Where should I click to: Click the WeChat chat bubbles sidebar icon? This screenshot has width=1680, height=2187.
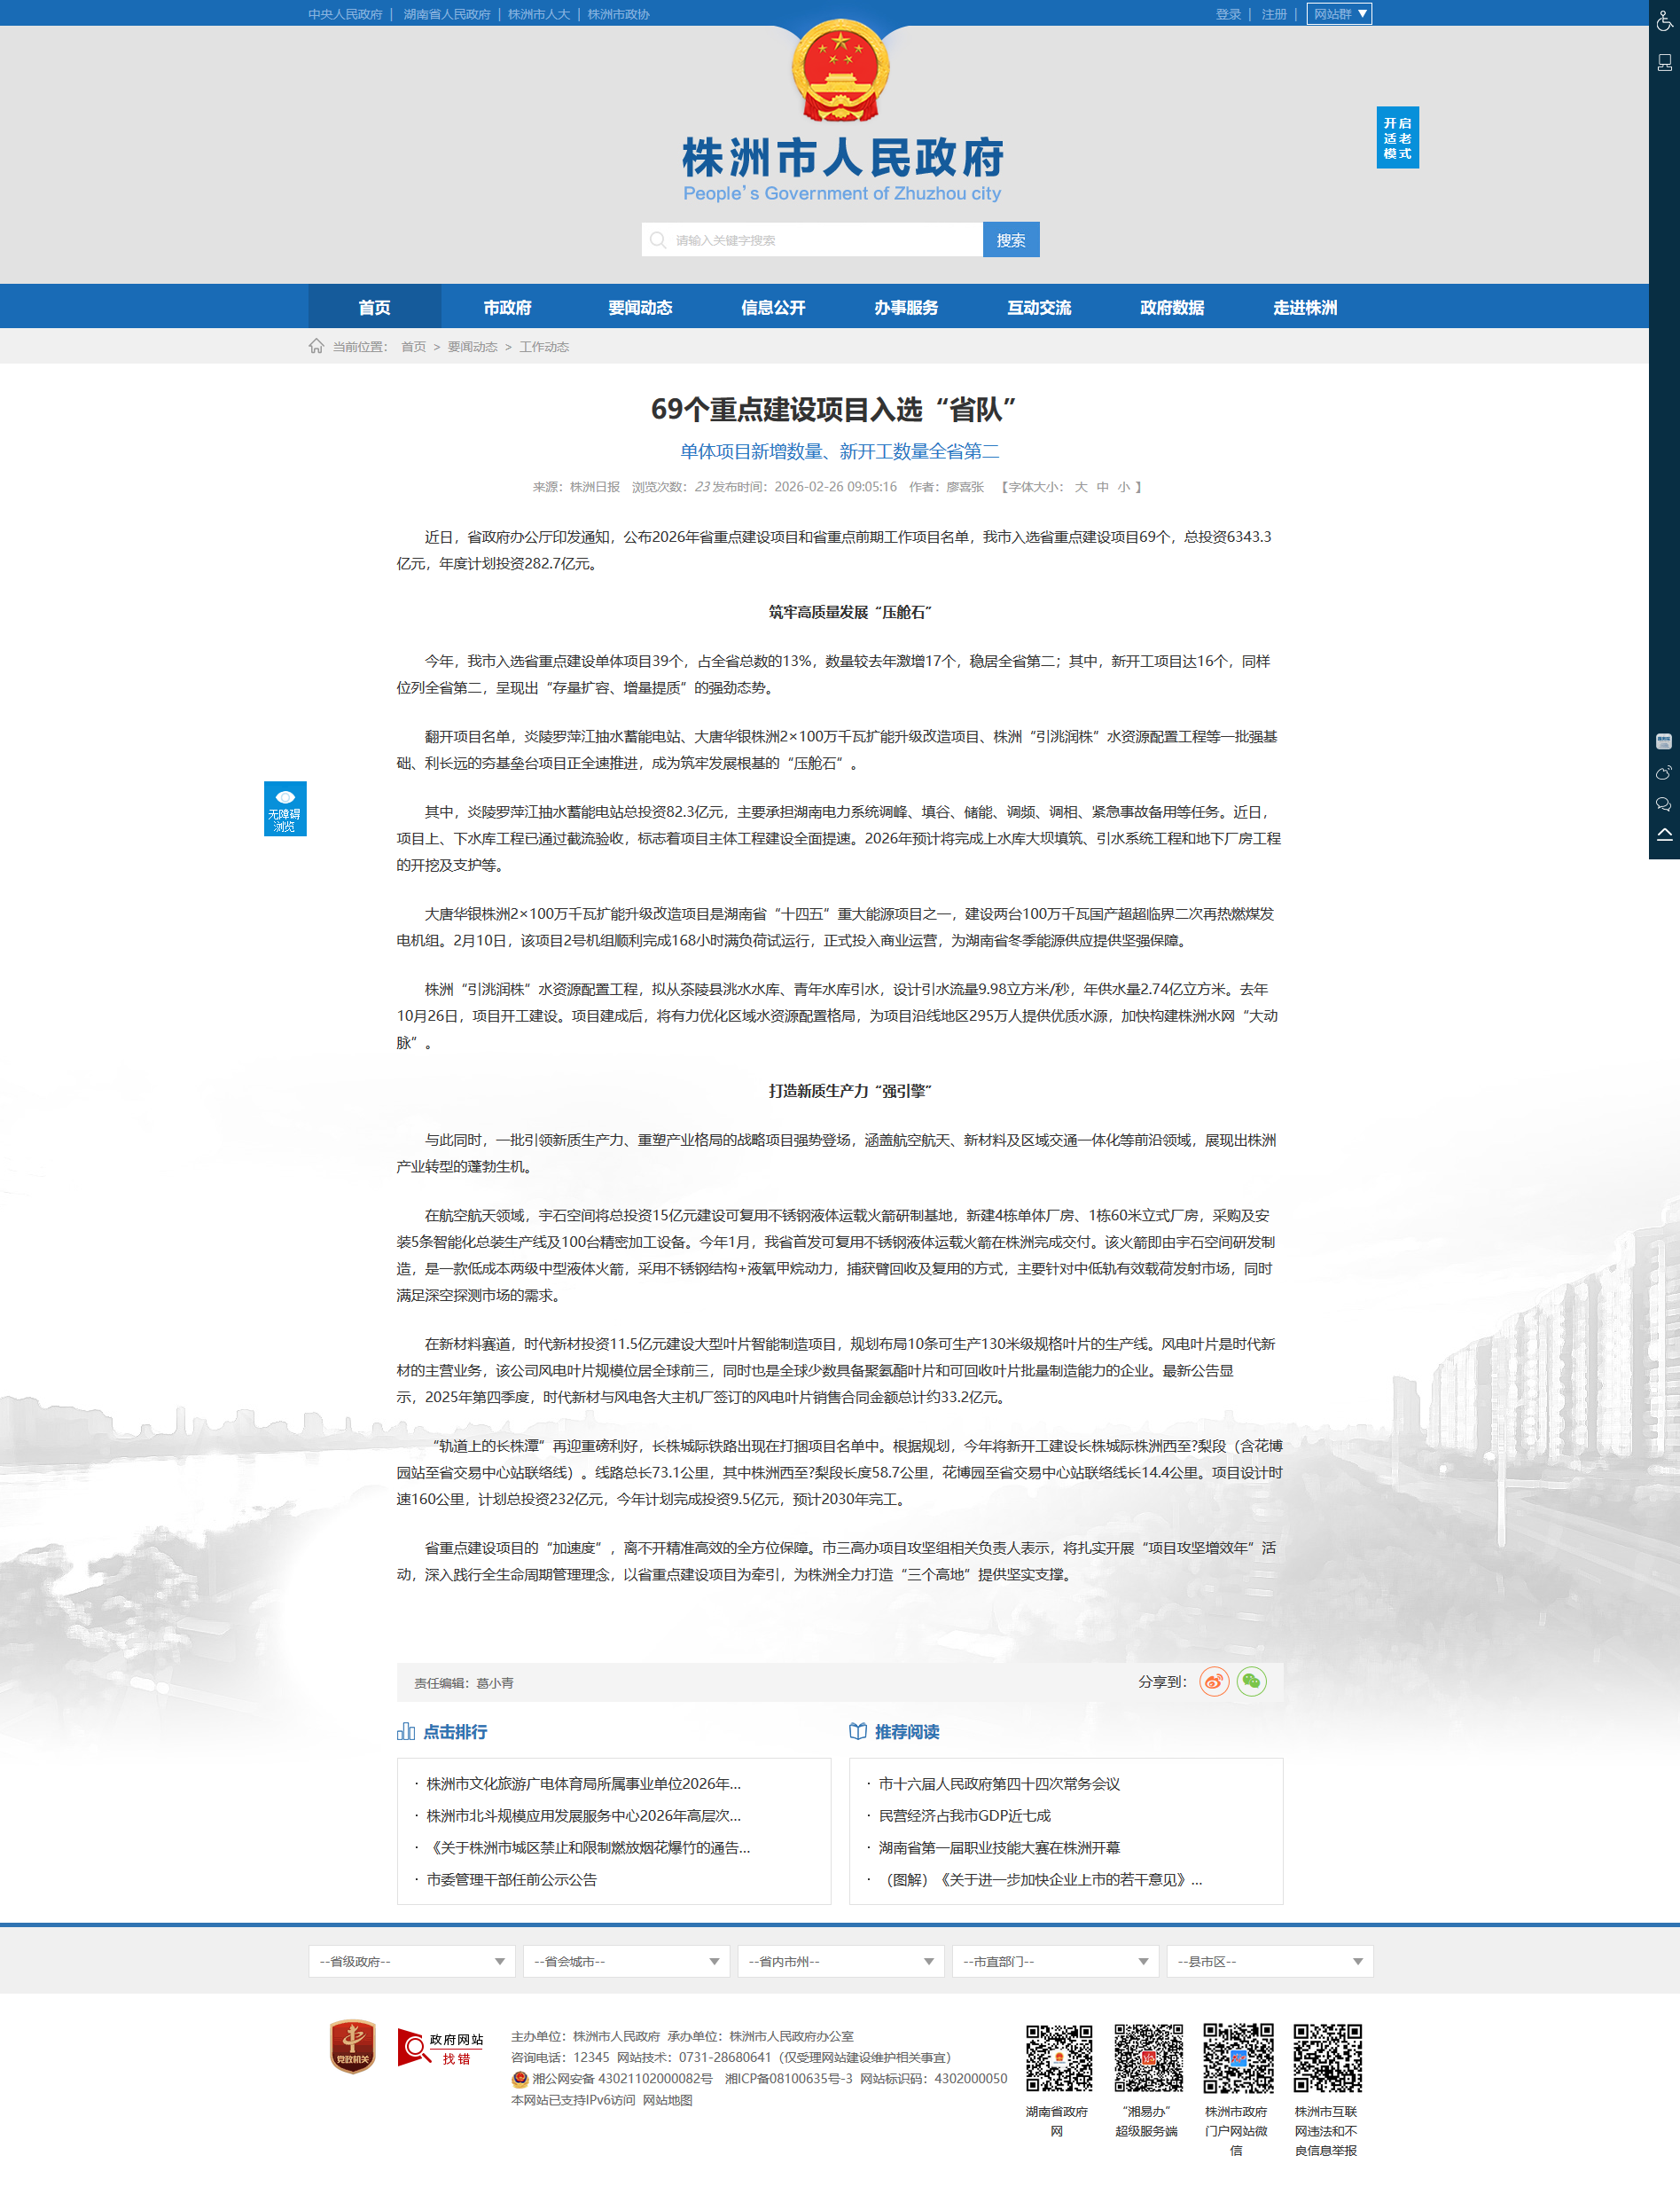(x=1664, y=803)
